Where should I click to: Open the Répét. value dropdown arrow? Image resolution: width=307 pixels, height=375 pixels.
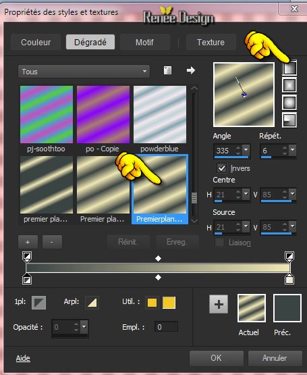coord(292,150)
